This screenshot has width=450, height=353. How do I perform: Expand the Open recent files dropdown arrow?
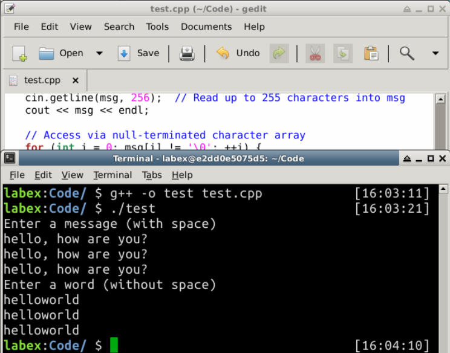[99, 53]
